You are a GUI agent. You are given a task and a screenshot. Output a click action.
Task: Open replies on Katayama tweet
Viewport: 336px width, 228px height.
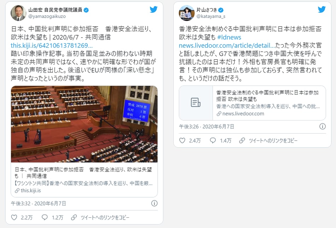pos(213,140)
